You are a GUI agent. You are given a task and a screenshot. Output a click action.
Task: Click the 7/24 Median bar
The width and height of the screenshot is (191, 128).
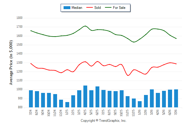(x=31, y=99)
